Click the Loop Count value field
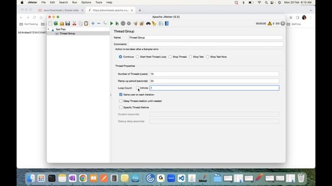Viewport: 332px width, 186px height. [x=214, y=88]
